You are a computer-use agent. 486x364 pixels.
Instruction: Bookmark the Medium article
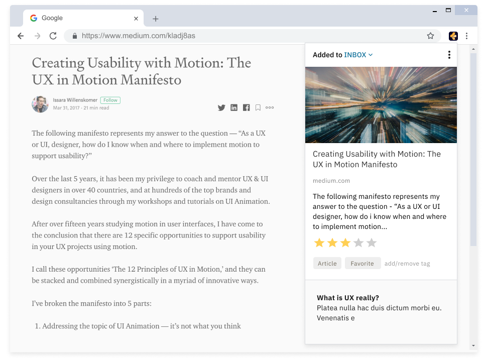coord(258,107)
